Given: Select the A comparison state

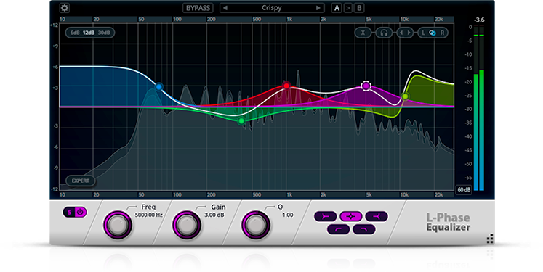Looking at the screenshot, I should [x=337, y=8].
